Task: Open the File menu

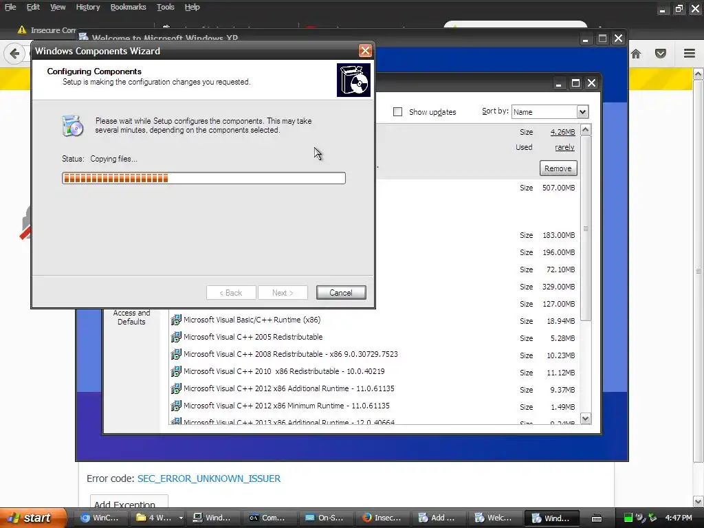Action: tap(10, 7)
